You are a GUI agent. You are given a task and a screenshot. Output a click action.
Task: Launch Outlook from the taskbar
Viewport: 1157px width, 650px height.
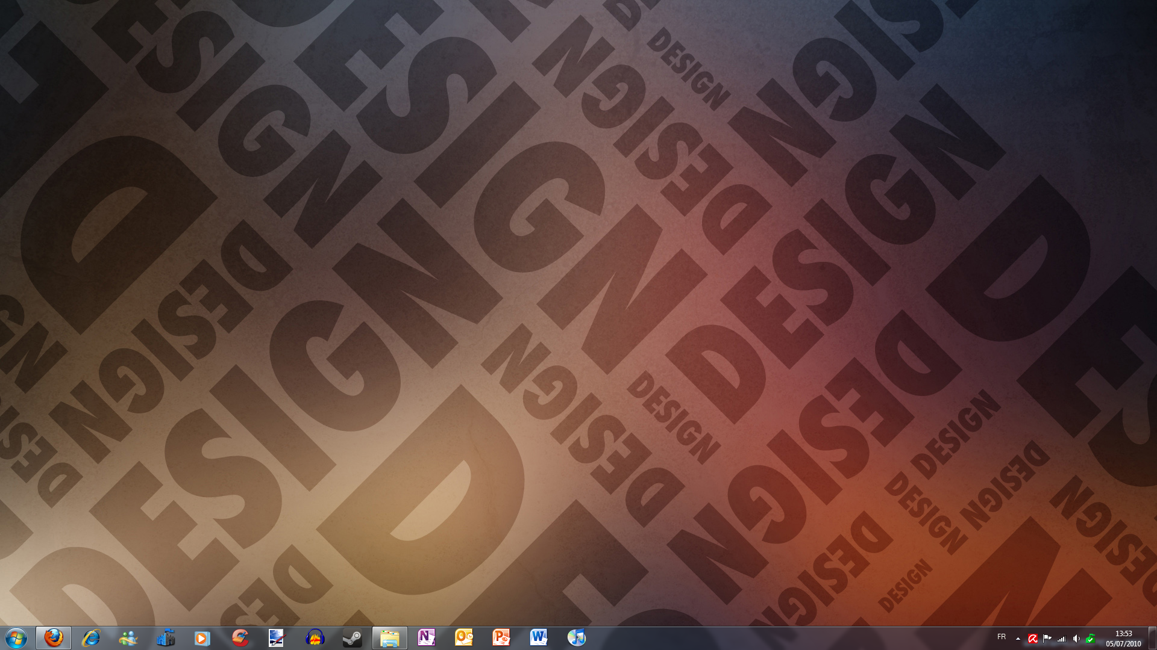click(x=464, y=638)
